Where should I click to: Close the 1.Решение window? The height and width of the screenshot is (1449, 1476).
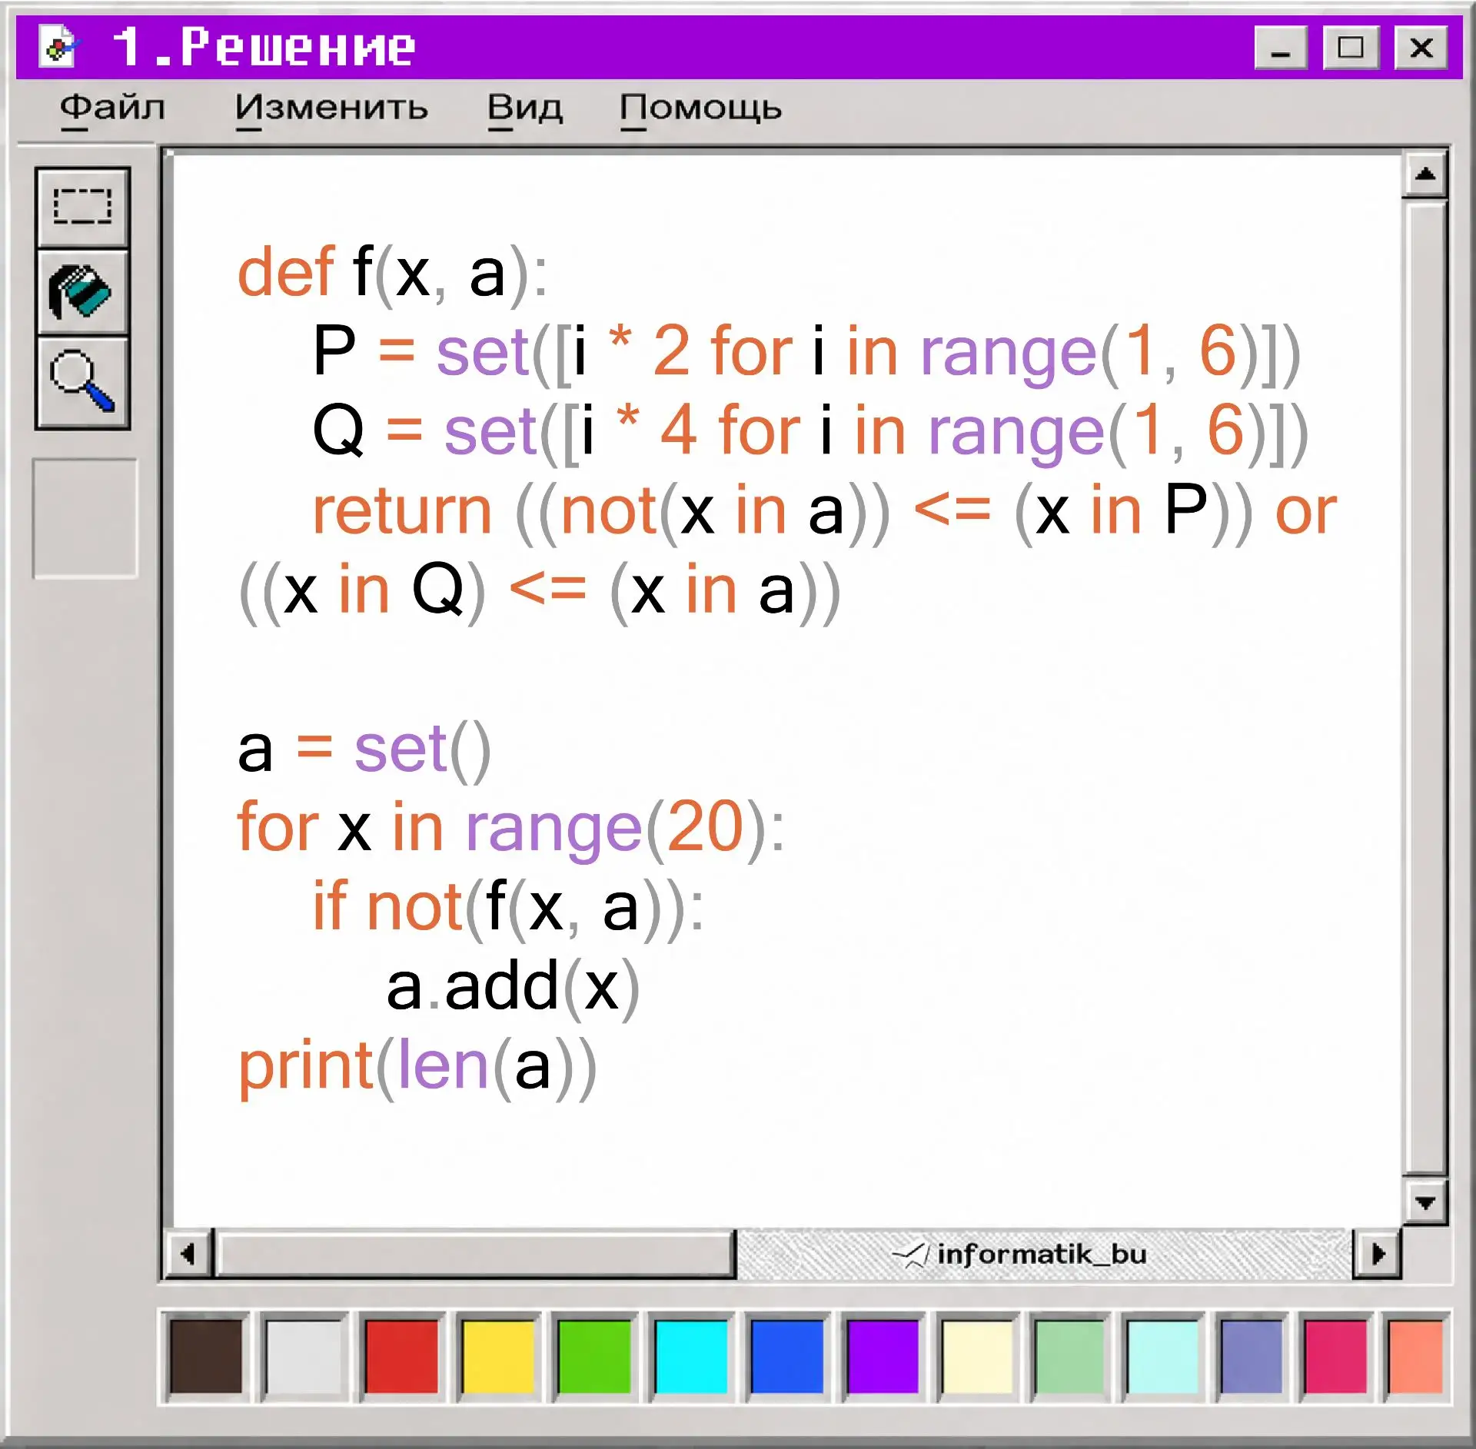(x=1421, y=48)
